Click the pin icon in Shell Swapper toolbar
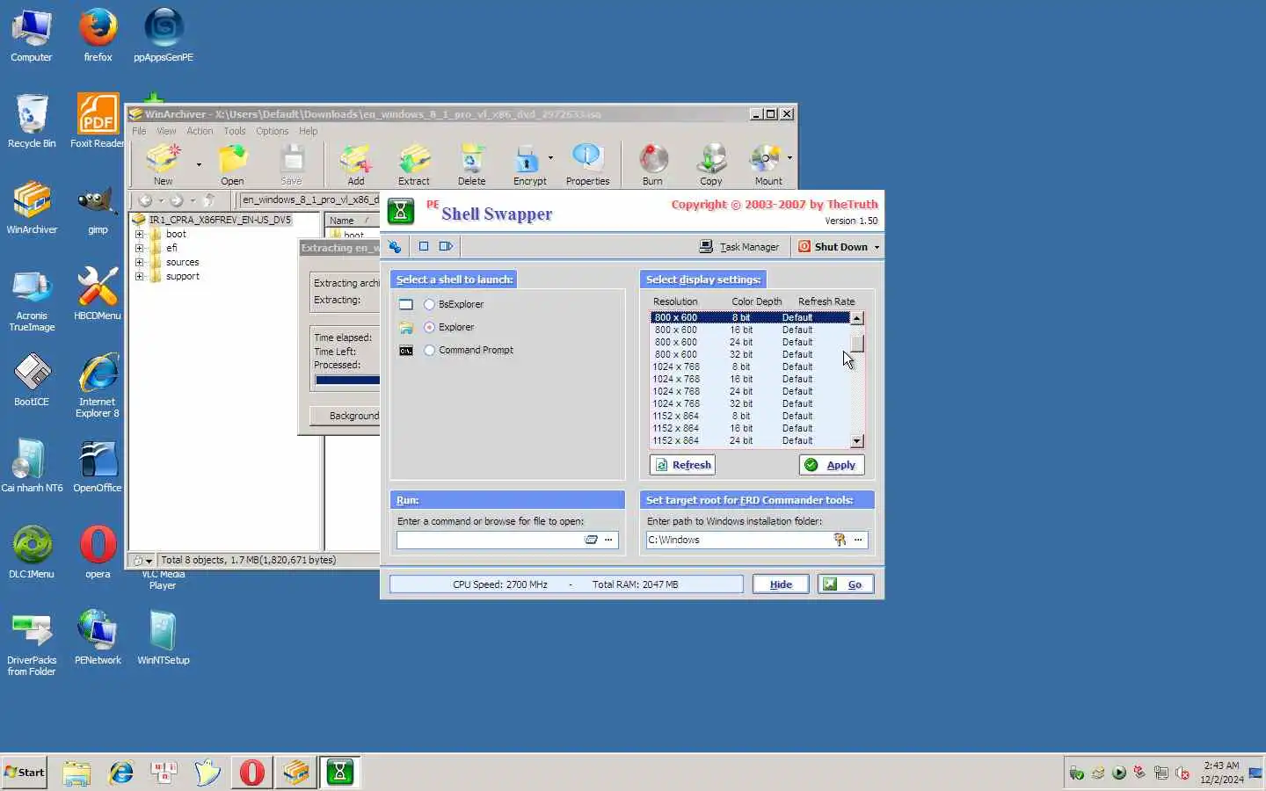1266x791 pixels. tap(395, 247)
